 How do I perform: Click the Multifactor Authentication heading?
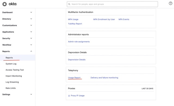(80, 12)
